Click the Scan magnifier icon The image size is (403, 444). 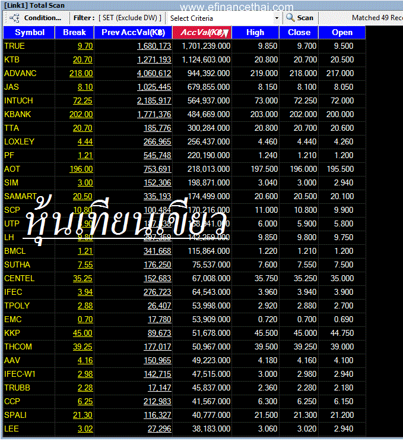(290, 18)
